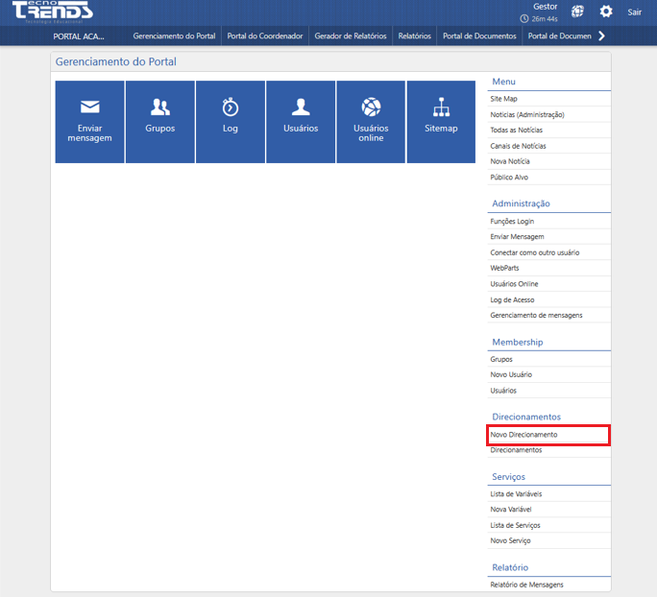Click the TecnoTrends logo
This screenshot has width=657, height=597.
click(53, 12)
